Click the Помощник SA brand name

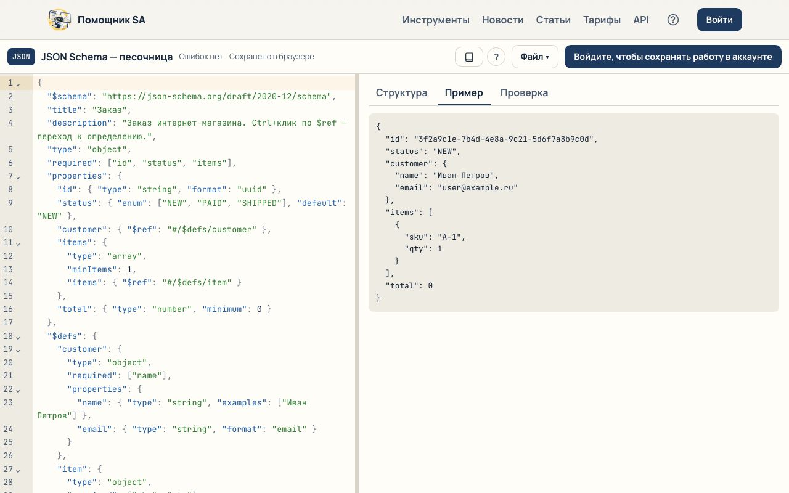(112, 20)
